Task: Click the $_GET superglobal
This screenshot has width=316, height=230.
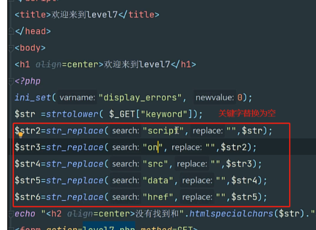Action: click(122, 114)
